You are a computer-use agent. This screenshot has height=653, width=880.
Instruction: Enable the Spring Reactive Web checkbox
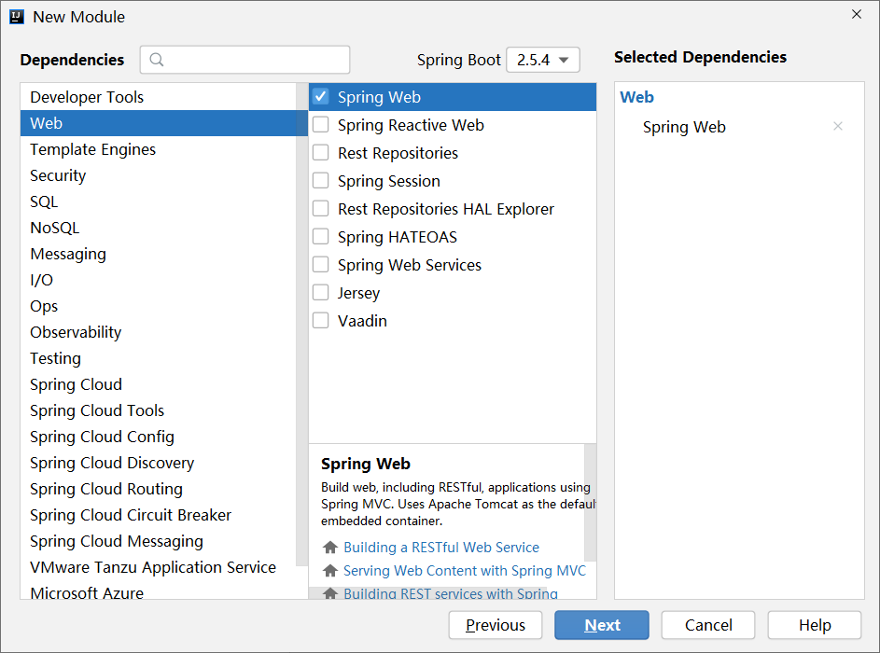click(x=320, y=125)
